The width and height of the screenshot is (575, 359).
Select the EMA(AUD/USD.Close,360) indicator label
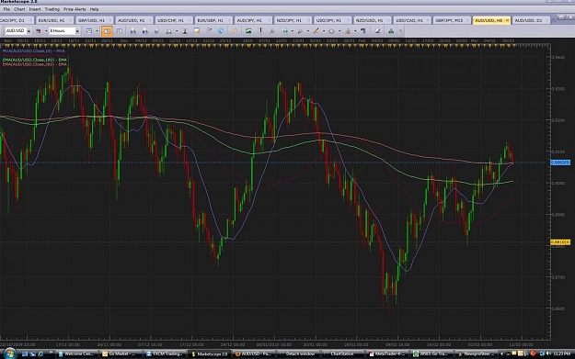(35, 64)
